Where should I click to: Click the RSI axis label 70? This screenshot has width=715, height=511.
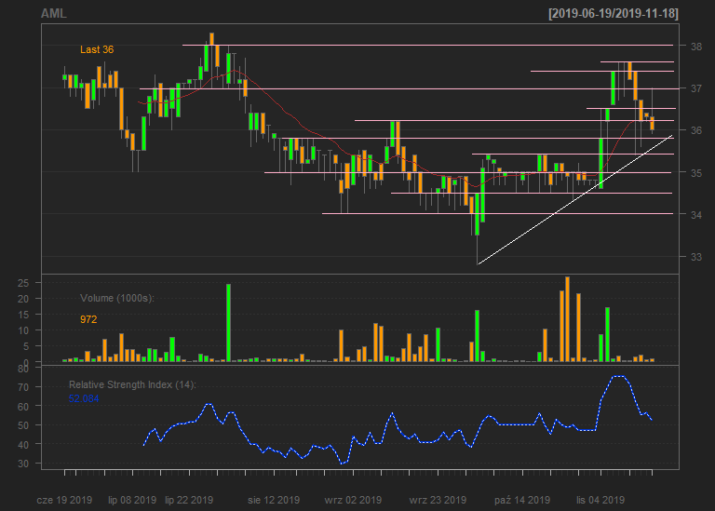tap(23, 387)
